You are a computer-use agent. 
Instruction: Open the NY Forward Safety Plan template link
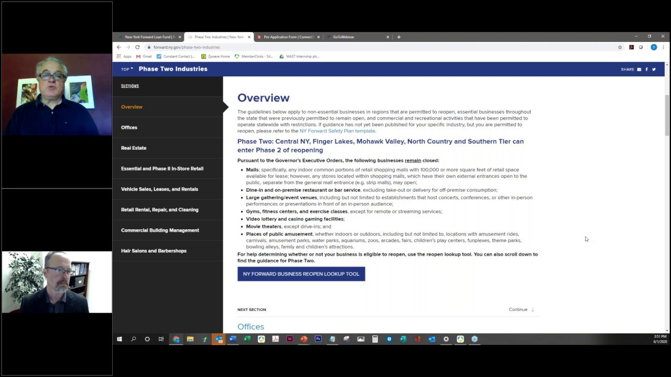(337, 131)
